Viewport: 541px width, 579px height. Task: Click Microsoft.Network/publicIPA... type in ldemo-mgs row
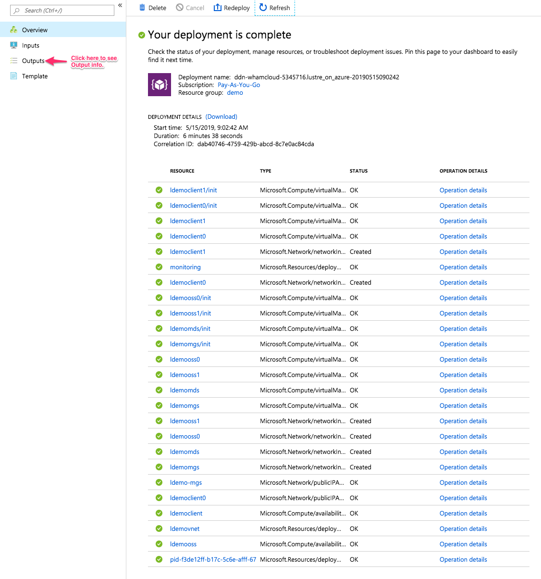(302, 482)
